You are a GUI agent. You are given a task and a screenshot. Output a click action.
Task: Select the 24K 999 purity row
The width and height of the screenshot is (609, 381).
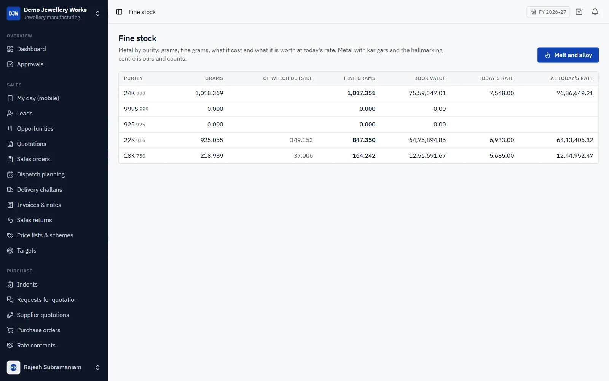click(359, 93)
